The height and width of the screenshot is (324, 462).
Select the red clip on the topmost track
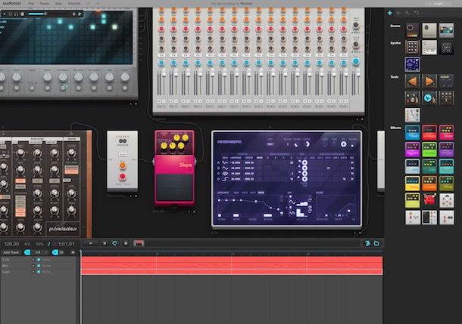232,260
